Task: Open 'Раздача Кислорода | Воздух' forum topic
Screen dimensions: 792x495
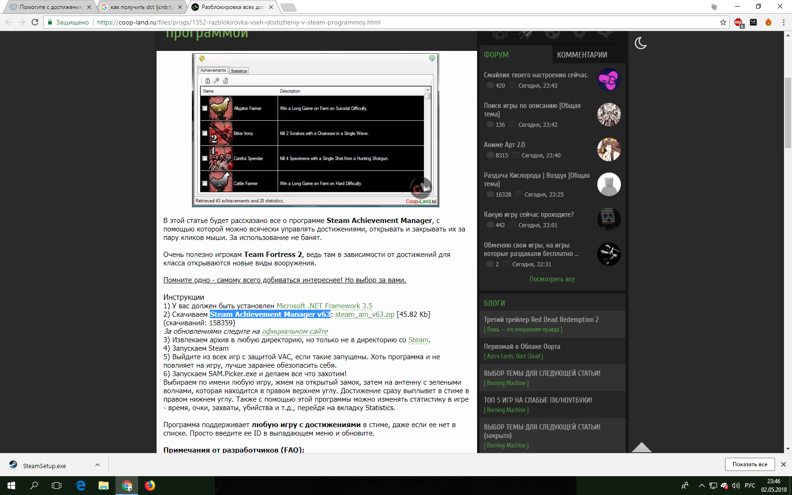Action: 536,180
